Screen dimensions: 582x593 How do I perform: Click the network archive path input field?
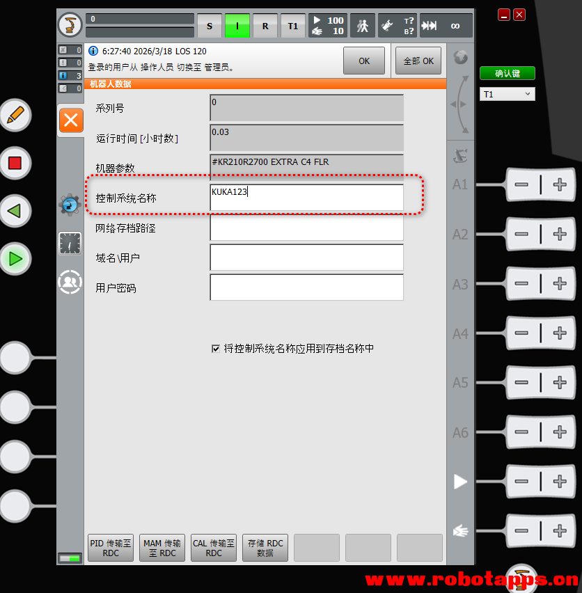click(x=307, y=228)
